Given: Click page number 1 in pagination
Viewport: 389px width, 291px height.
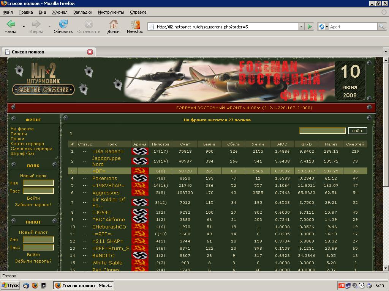Looking at the screenshot, I should [x=71, y=134].
